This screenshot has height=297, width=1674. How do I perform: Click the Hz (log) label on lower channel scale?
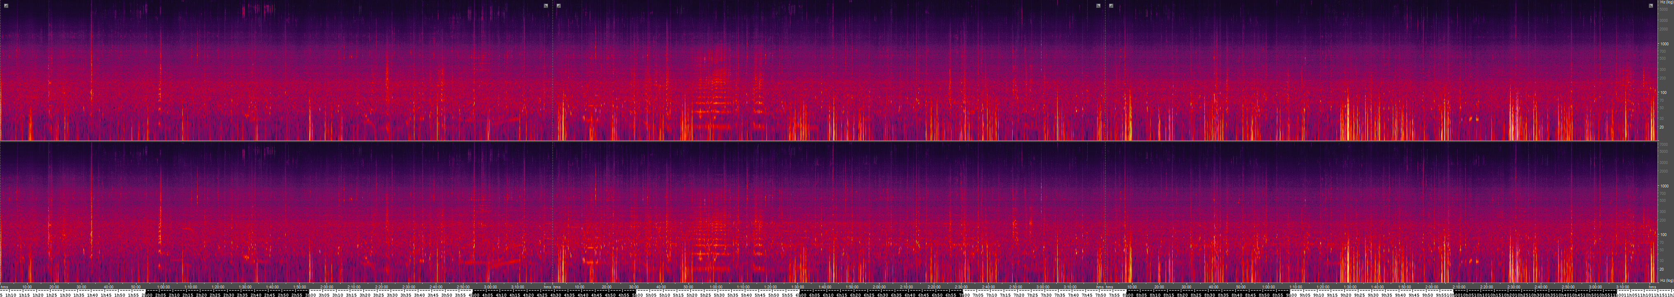1666,281
